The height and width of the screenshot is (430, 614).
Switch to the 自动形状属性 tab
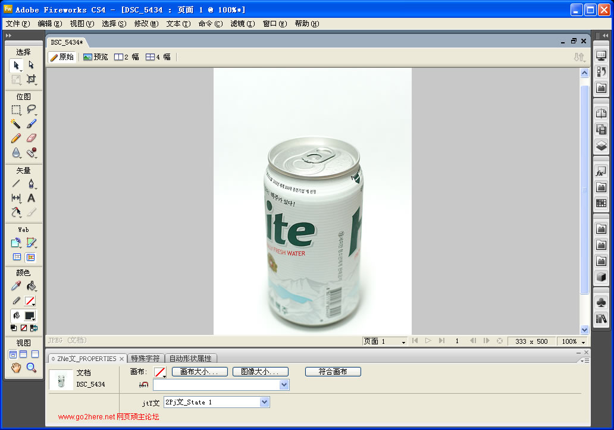click(x=190, y=359)
